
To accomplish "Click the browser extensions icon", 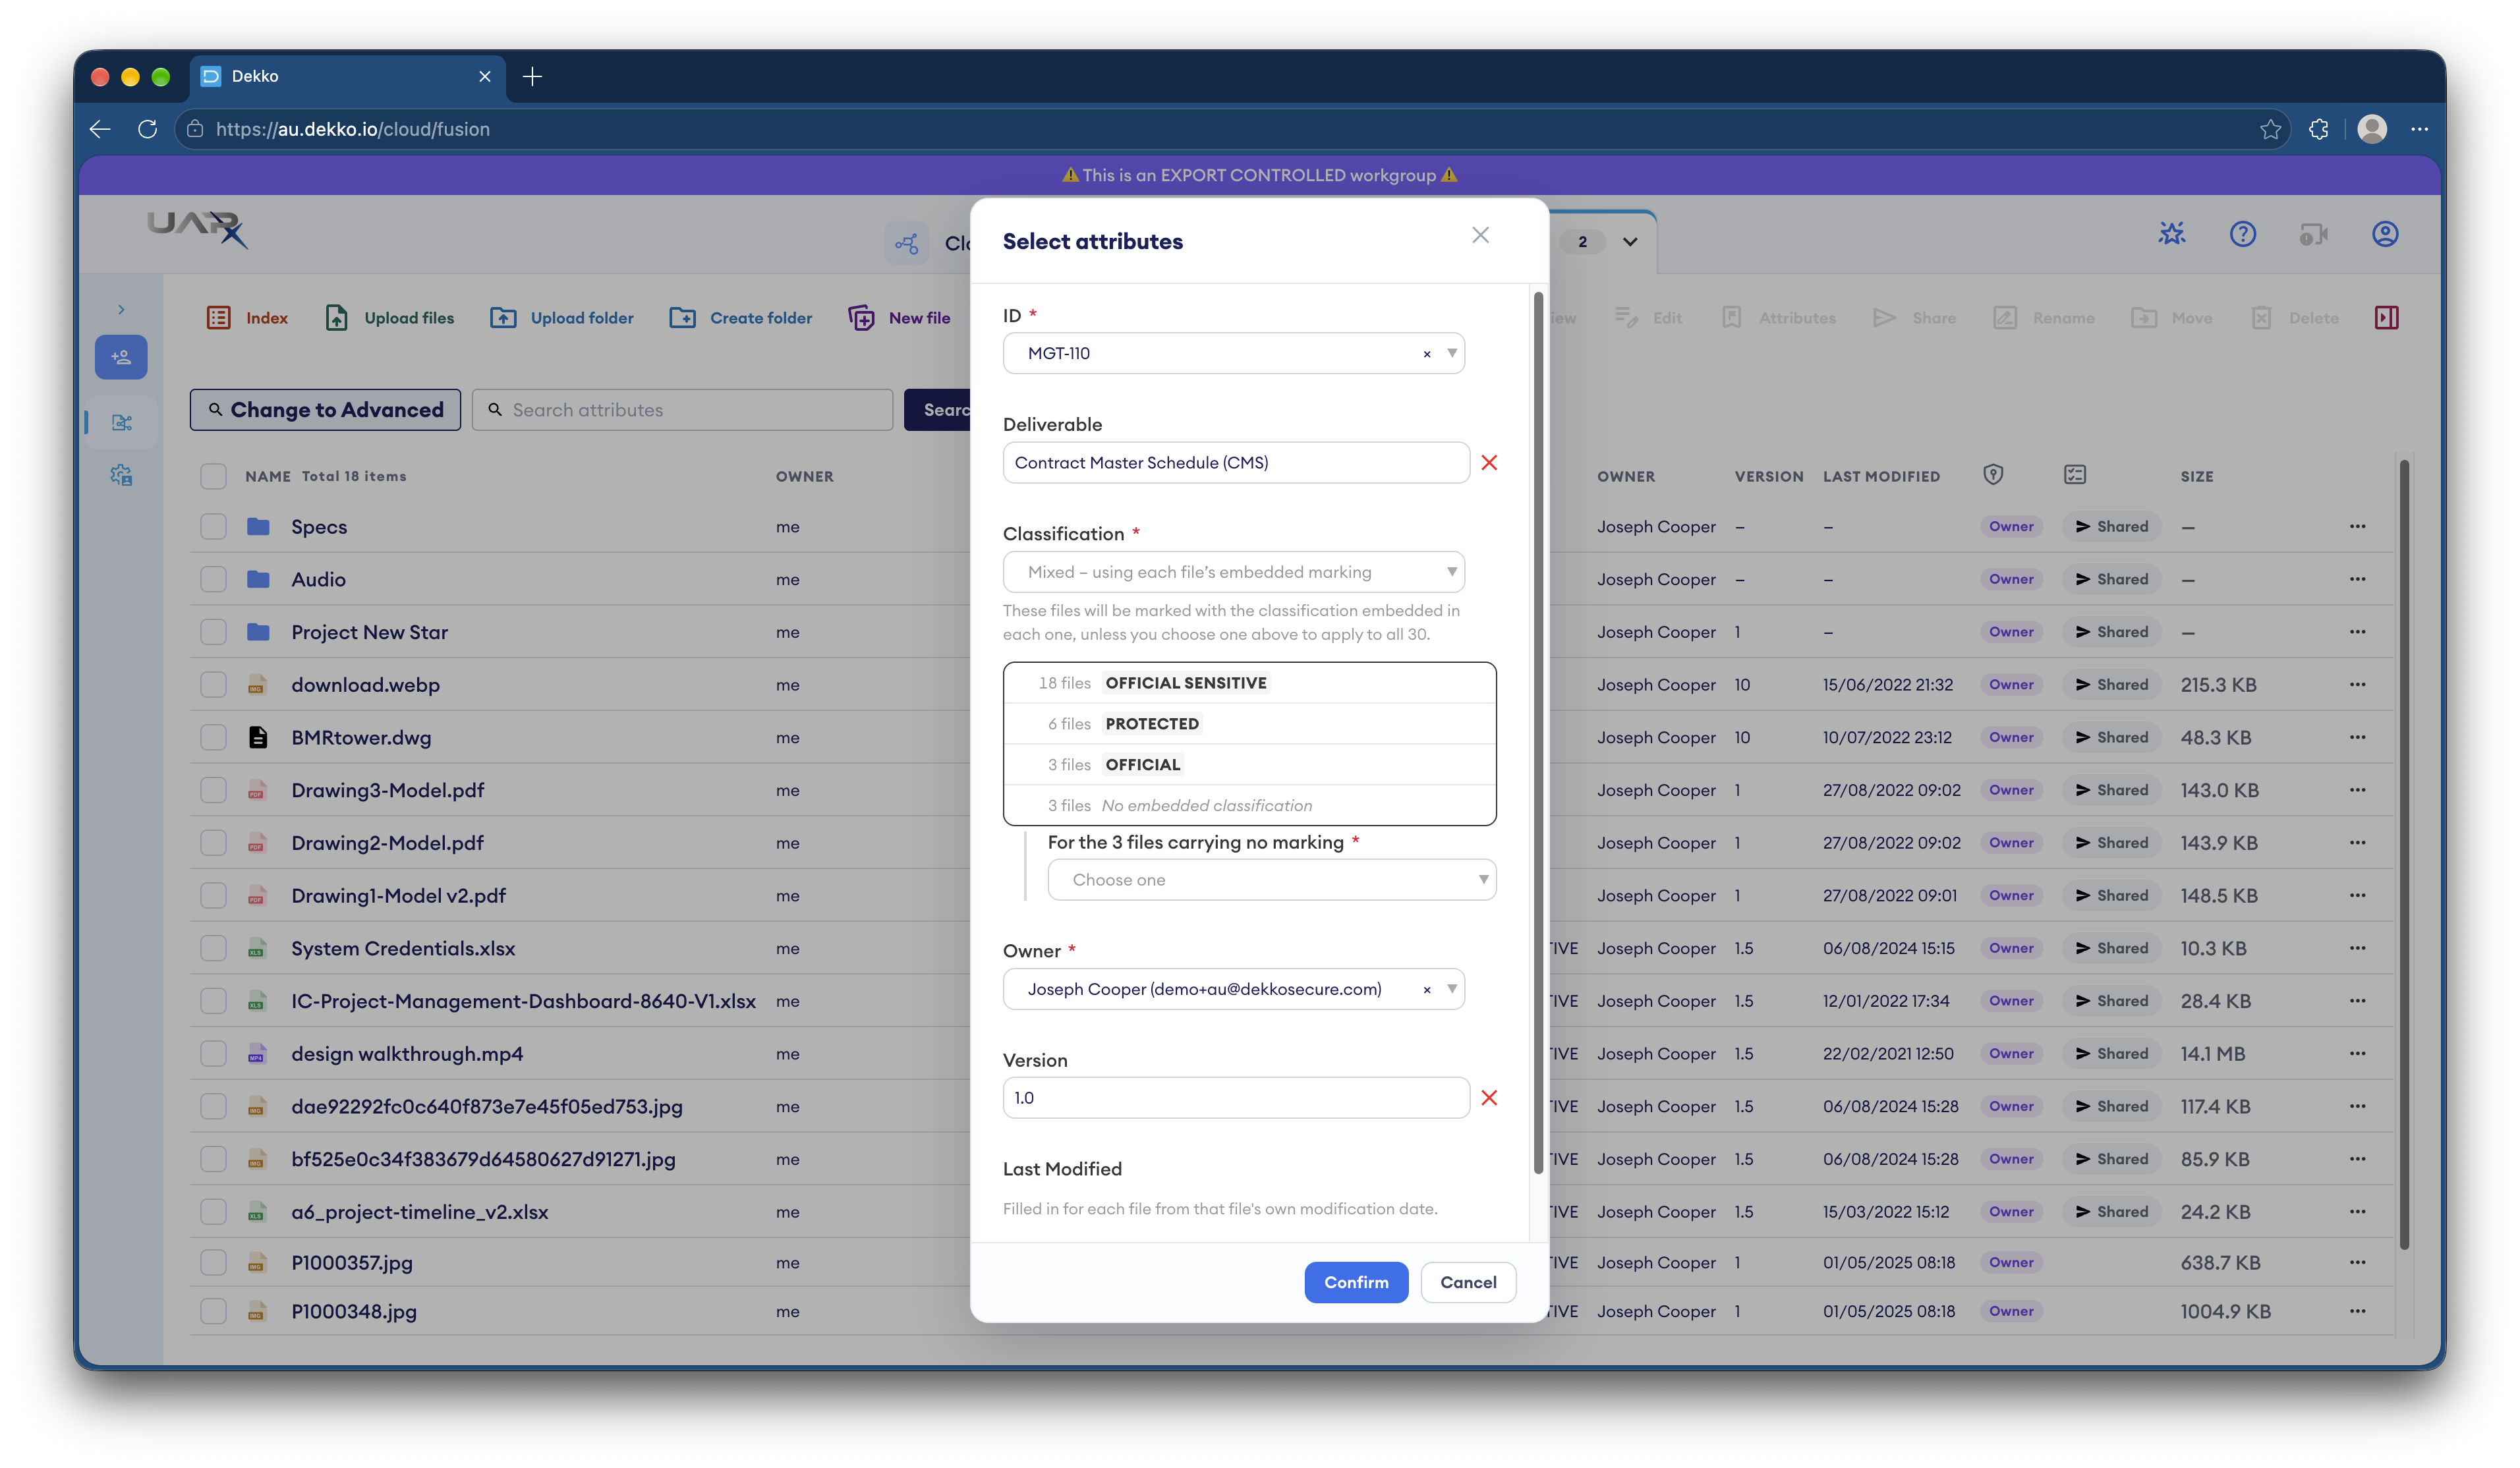I will [x=2319, y=129].
